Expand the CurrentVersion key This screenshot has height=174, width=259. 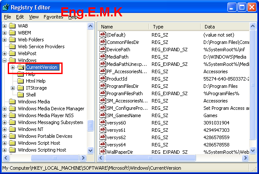click(13, 67)
